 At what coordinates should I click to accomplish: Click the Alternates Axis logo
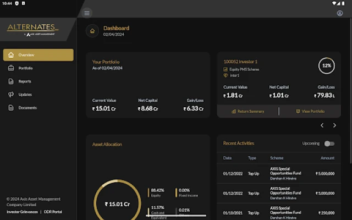(32, 29)
